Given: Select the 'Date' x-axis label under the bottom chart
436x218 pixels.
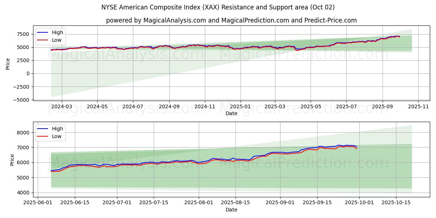Looking at the screenshot, I should click(x=231, y=210).
